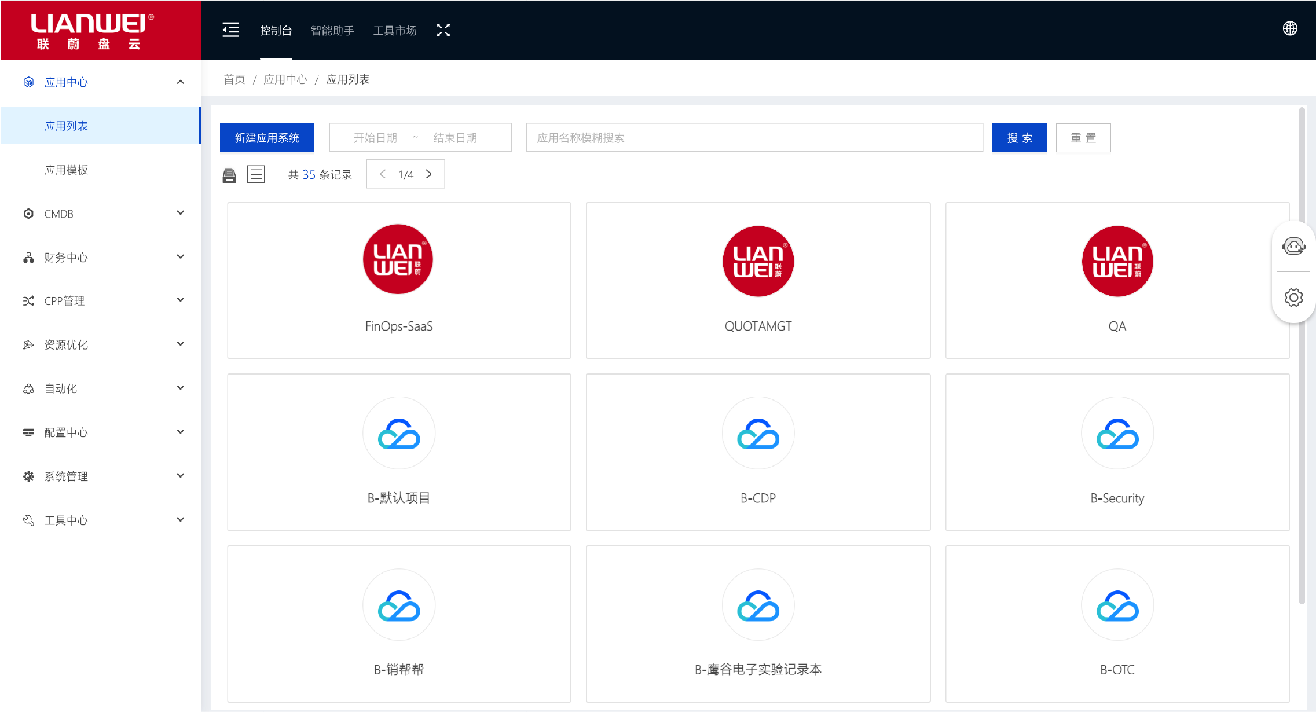Expand the 财务中心 menu chevron

pos(181,256)
